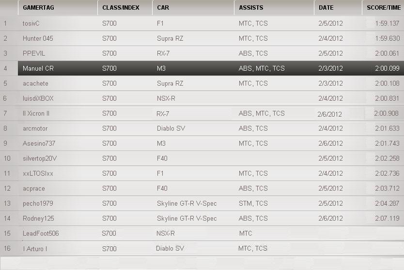Open Hunter 045 gamertag entry
The height and width of the screenshot is (270, 404).
coord(38,38)
